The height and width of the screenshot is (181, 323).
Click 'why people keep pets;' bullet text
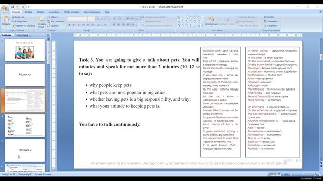click(111, 85)
